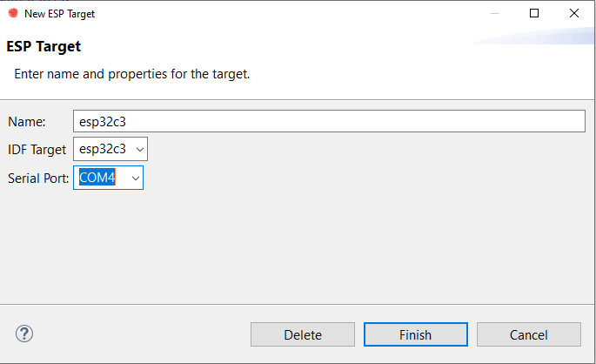Focus the Name text field

tap(329, 121)
